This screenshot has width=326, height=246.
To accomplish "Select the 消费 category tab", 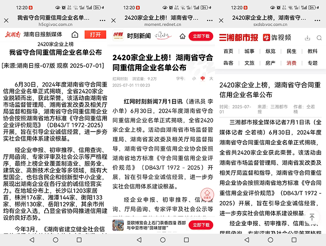I will tap(291, 63).
